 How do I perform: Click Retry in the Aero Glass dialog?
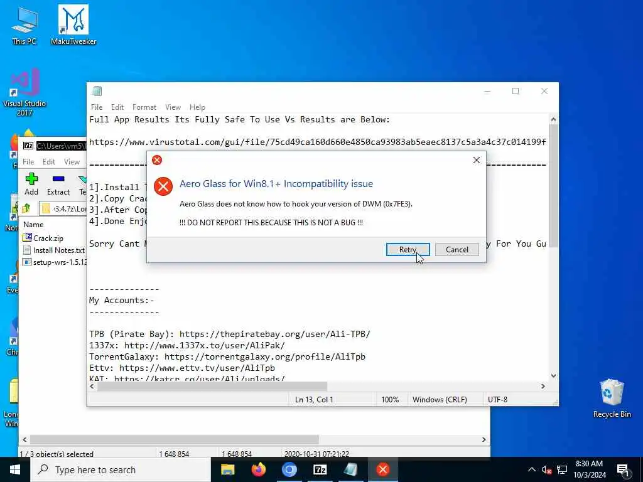[408, 250]
